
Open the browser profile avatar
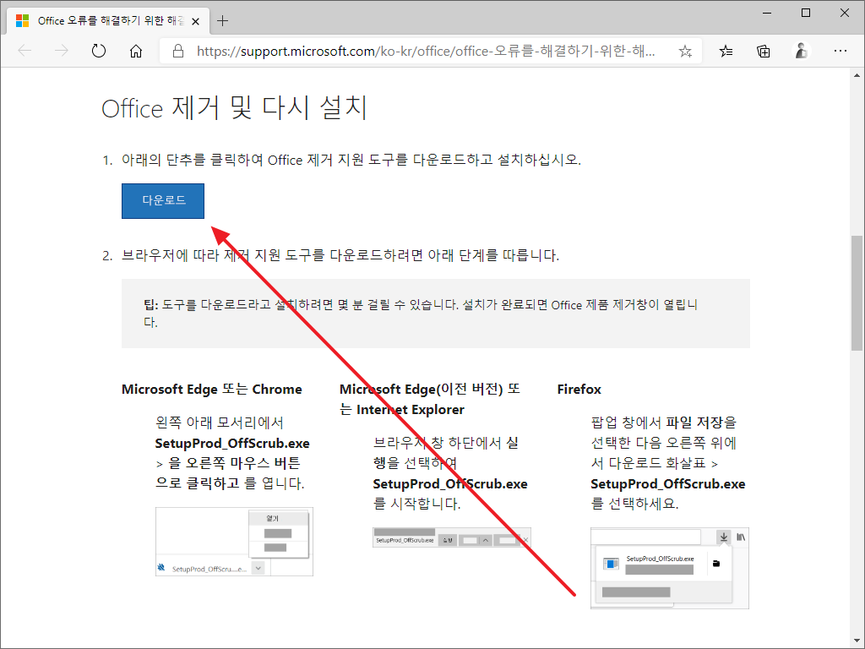tap(801, 51)
